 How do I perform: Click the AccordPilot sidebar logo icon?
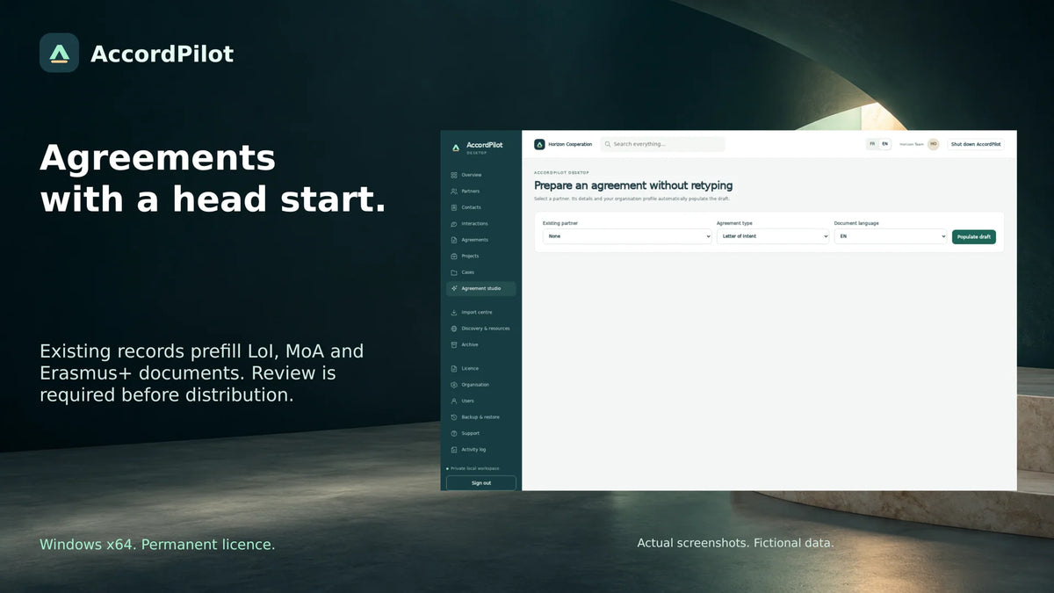pos(455,148)
